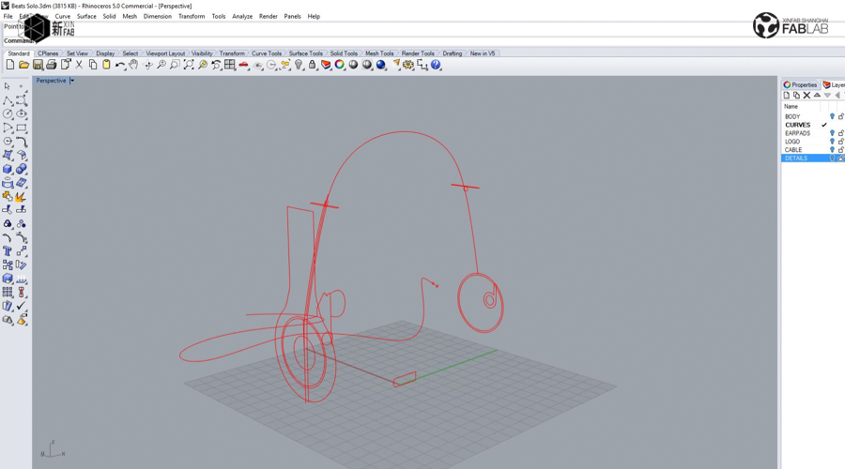Click the blue Help question icon

tap(436, 65)
